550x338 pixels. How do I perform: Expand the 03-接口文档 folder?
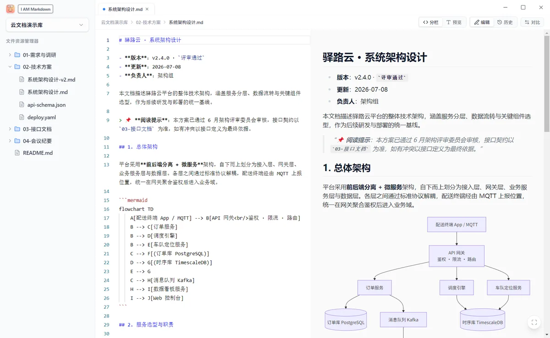10,129
